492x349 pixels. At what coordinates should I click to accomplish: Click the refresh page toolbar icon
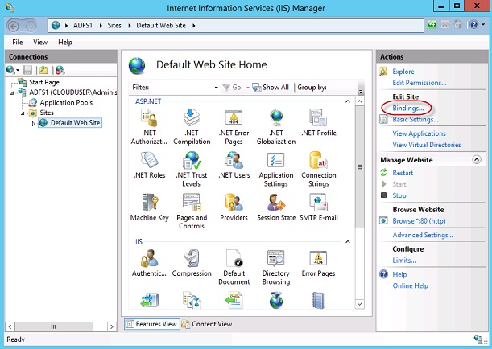[x=432, y=24]
